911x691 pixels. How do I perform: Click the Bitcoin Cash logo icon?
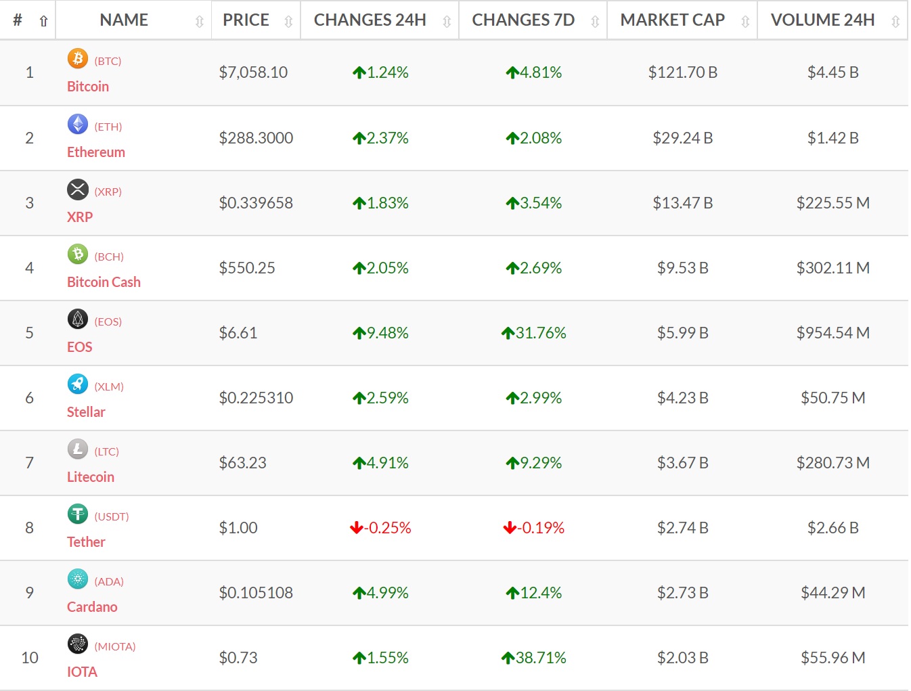[78, 254]
